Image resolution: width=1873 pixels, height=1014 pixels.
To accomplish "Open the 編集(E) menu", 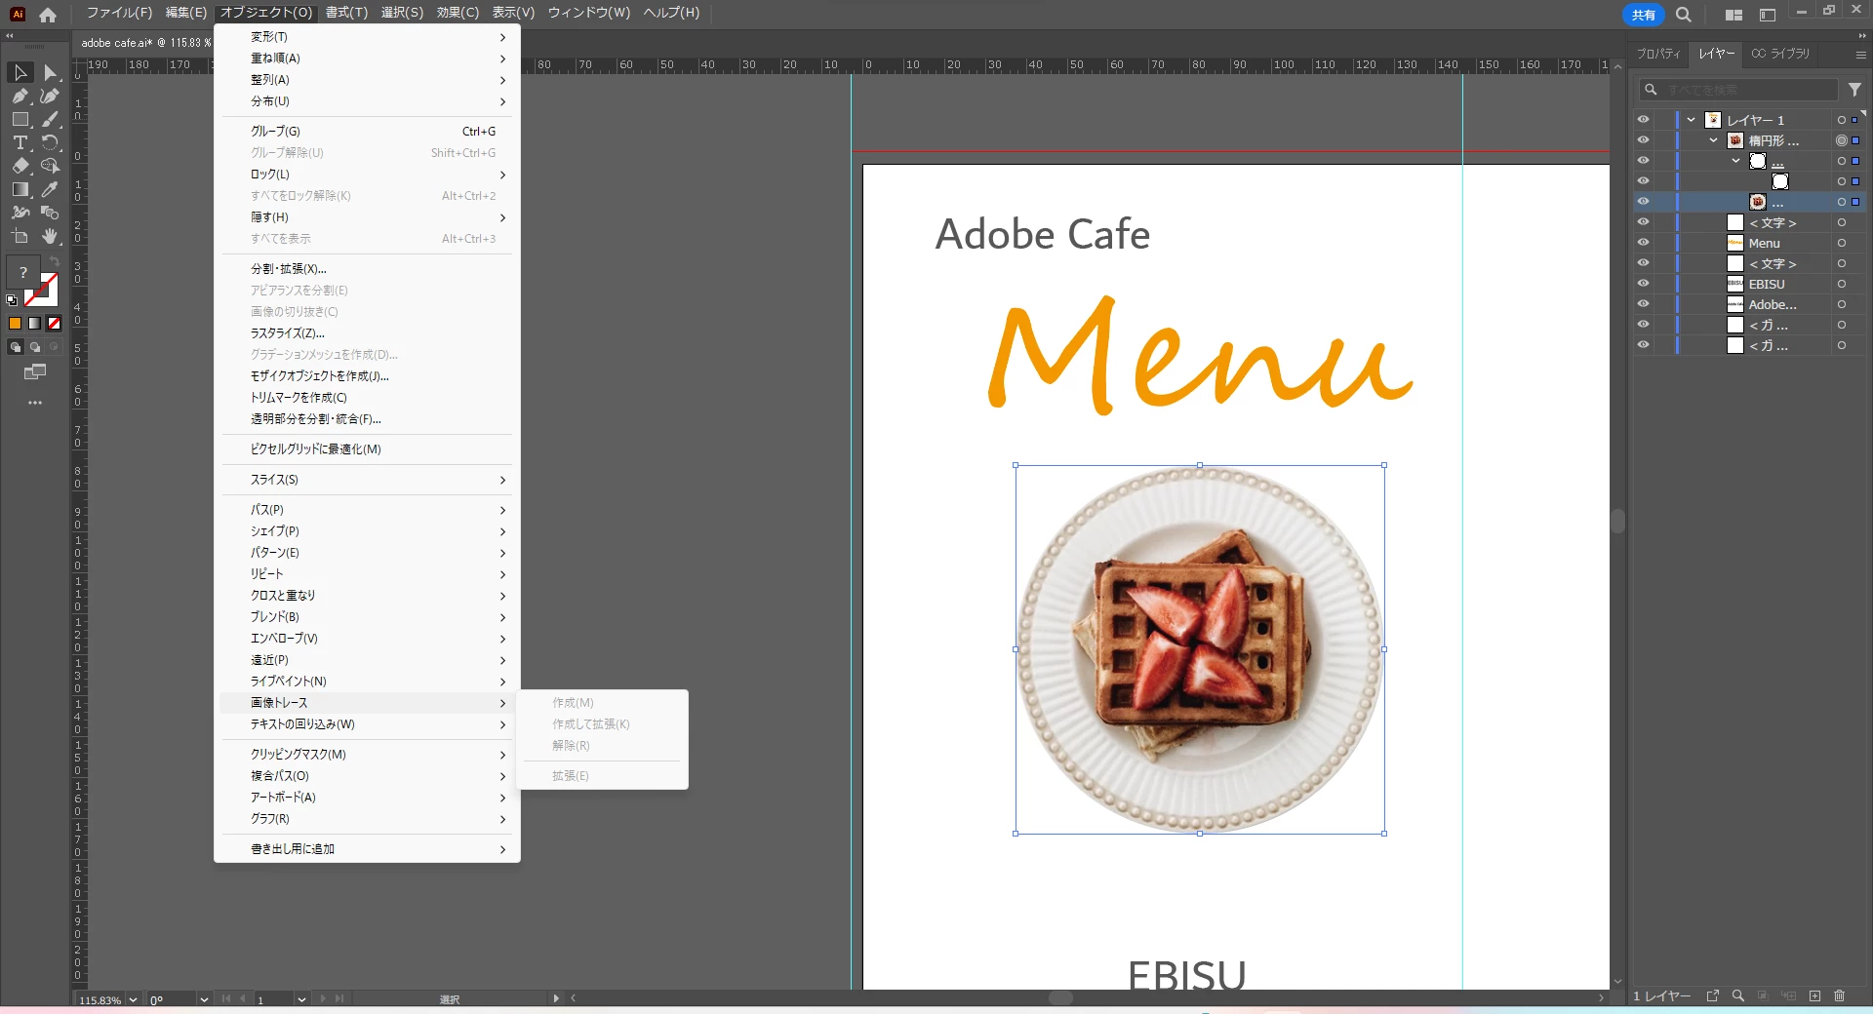I will click(185, 13).
